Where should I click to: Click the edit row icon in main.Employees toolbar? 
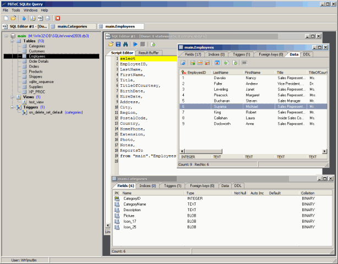point(200,63)
